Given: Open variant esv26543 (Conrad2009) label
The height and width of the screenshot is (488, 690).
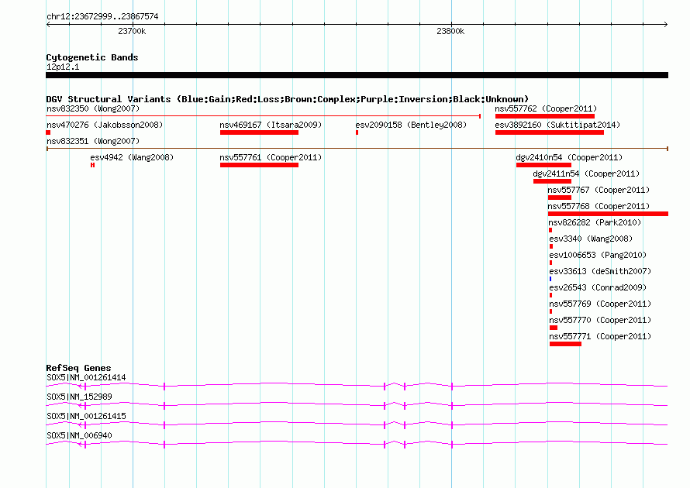Looking at the screenshot, I should tap(598, 287).
